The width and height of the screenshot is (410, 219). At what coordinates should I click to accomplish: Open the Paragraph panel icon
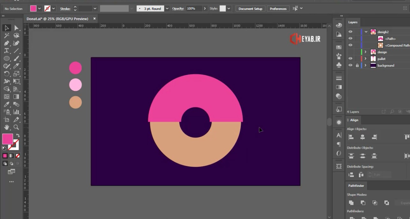[x=339, y=144]
